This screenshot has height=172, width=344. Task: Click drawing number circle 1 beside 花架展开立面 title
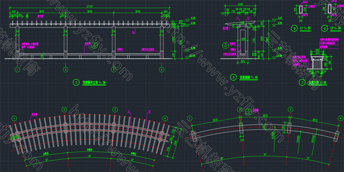76,83
